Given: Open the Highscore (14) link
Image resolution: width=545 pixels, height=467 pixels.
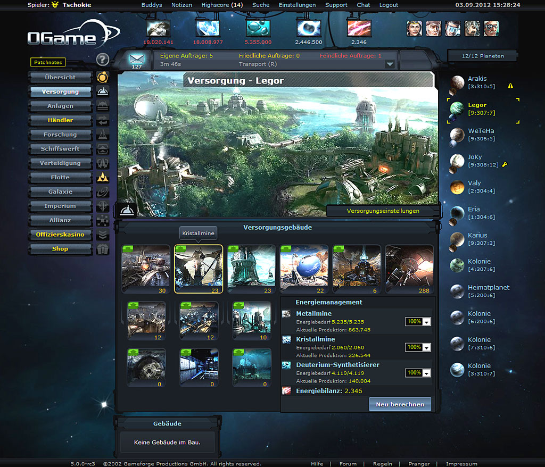Looking at the screenshot, I should pos(222,5).
